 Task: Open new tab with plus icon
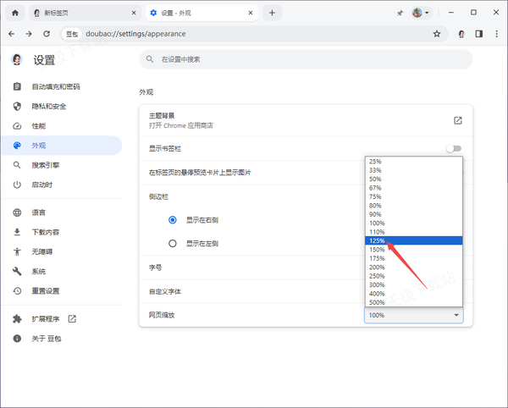click(x=272, y=13)
